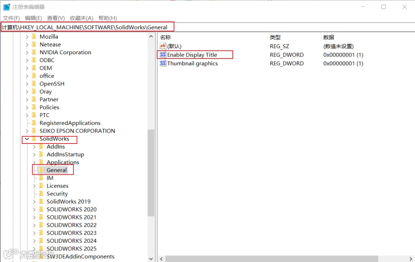Click the values pane scroll right arrow

(x=411, y=259)
